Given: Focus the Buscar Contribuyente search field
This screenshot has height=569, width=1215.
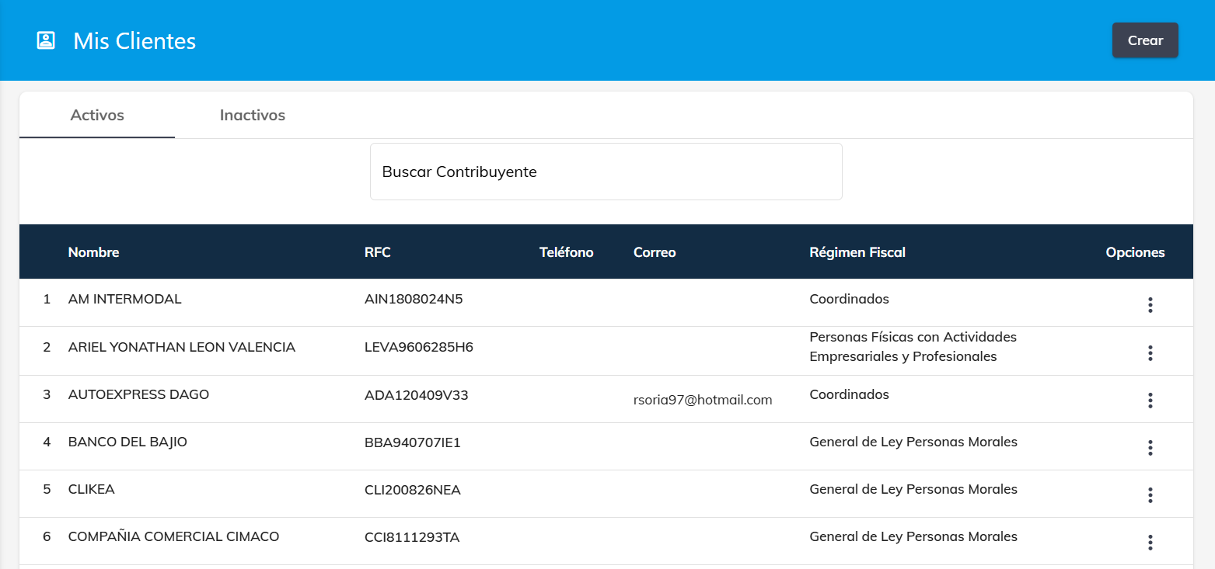Looking at the screenshot, I should point(606,172).
